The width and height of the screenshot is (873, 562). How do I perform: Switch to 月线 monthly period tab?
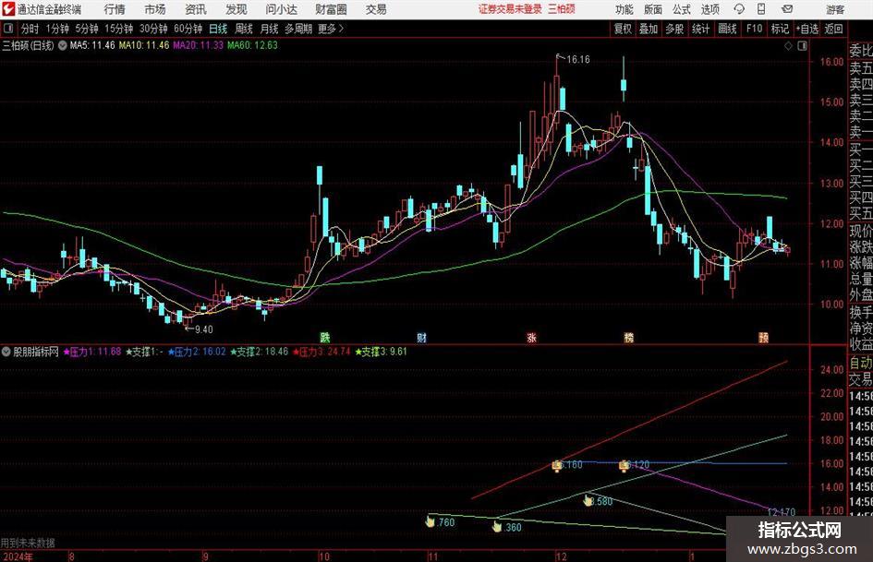click(x=269, y=29)
